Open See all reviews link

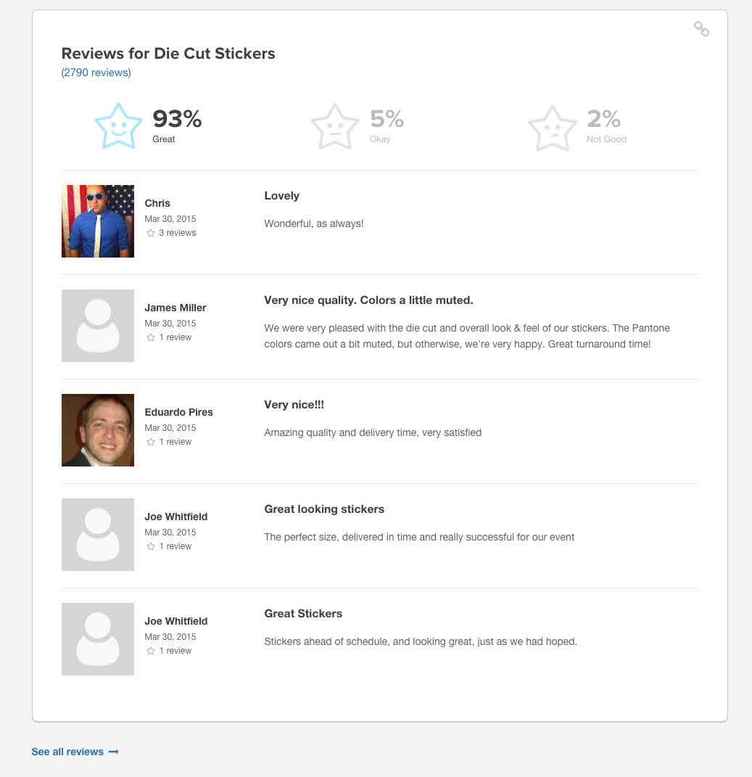pos(67,752)
